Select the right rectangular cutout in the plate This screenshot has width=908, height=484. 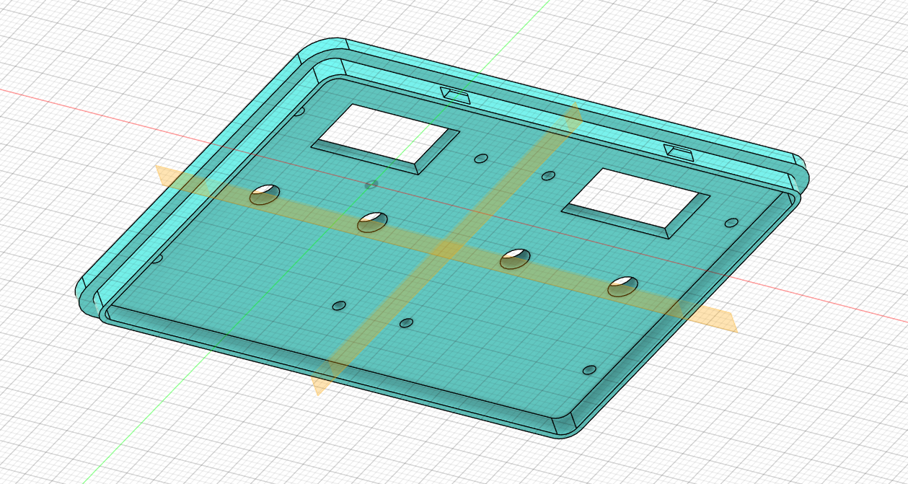coord(636,202)
